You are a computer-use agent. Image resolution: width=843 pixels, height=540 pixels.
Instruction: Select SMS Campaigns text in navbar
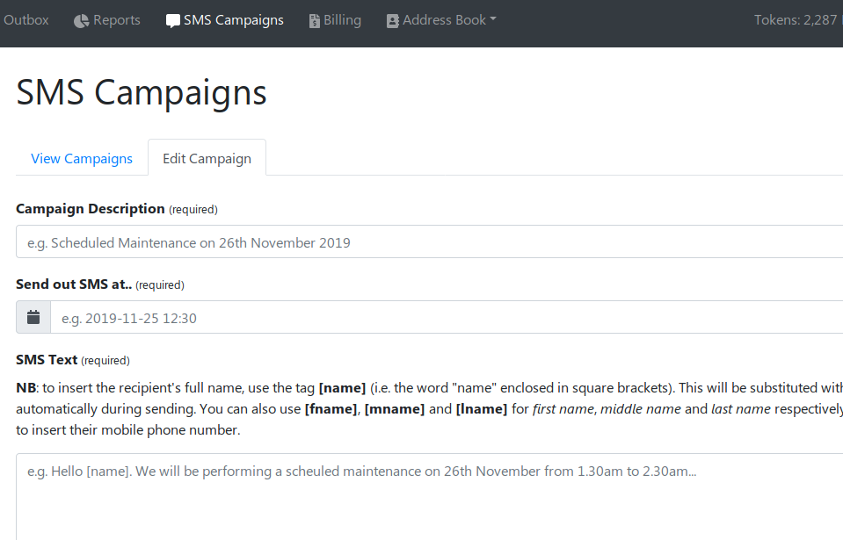[x=233, y=20]
